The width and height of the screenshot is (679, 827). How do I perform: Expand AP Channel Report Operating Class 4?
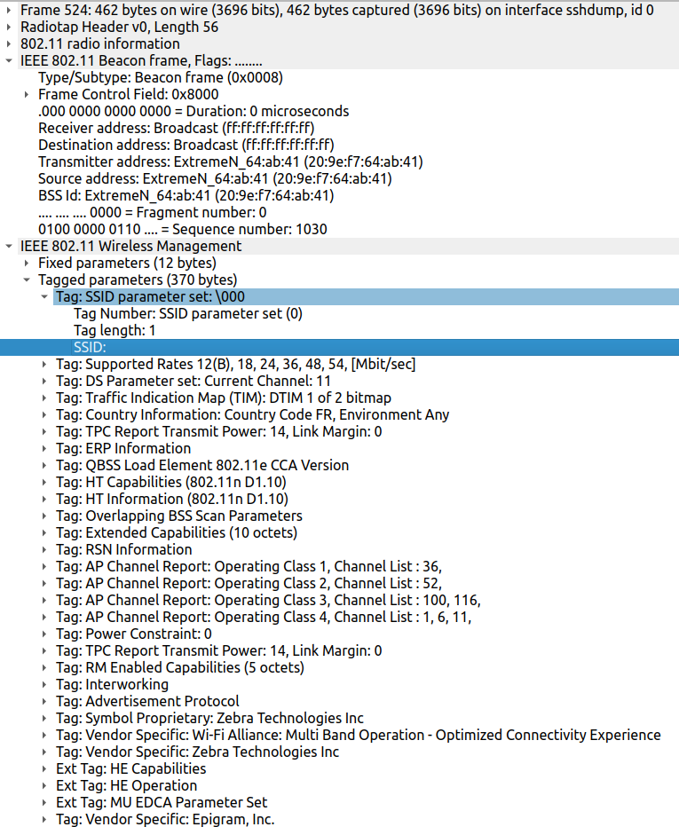coord(44,618)
